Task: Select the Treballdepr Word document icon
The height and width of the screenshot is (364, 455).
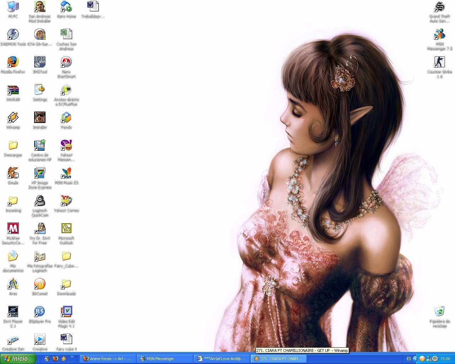Action: (93, 10)
